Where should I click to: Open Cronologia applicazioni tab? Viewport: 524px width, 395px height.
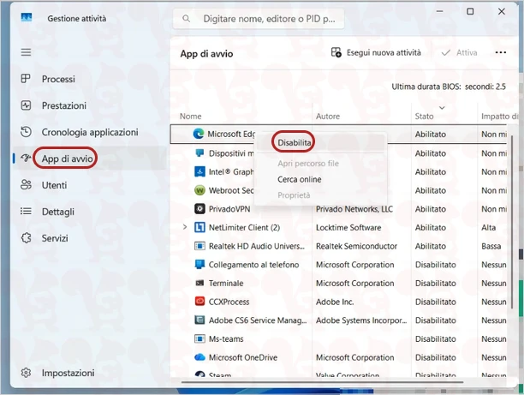point(90,132)
